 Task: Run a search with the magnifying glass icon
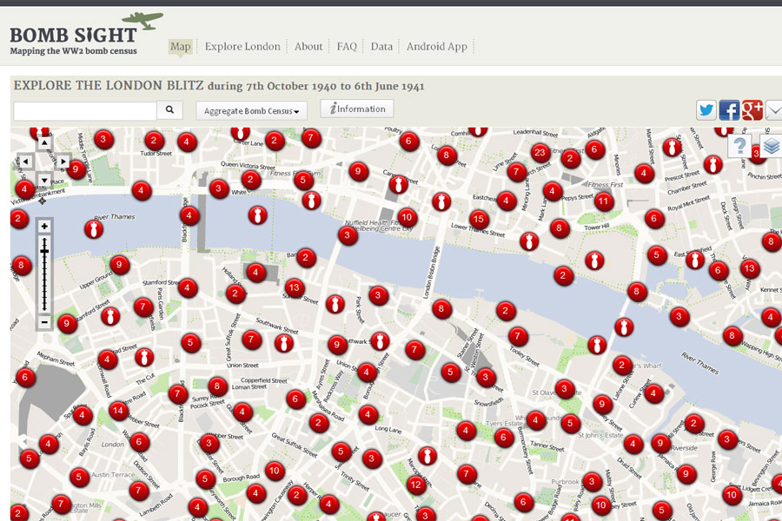coord(169,109)
